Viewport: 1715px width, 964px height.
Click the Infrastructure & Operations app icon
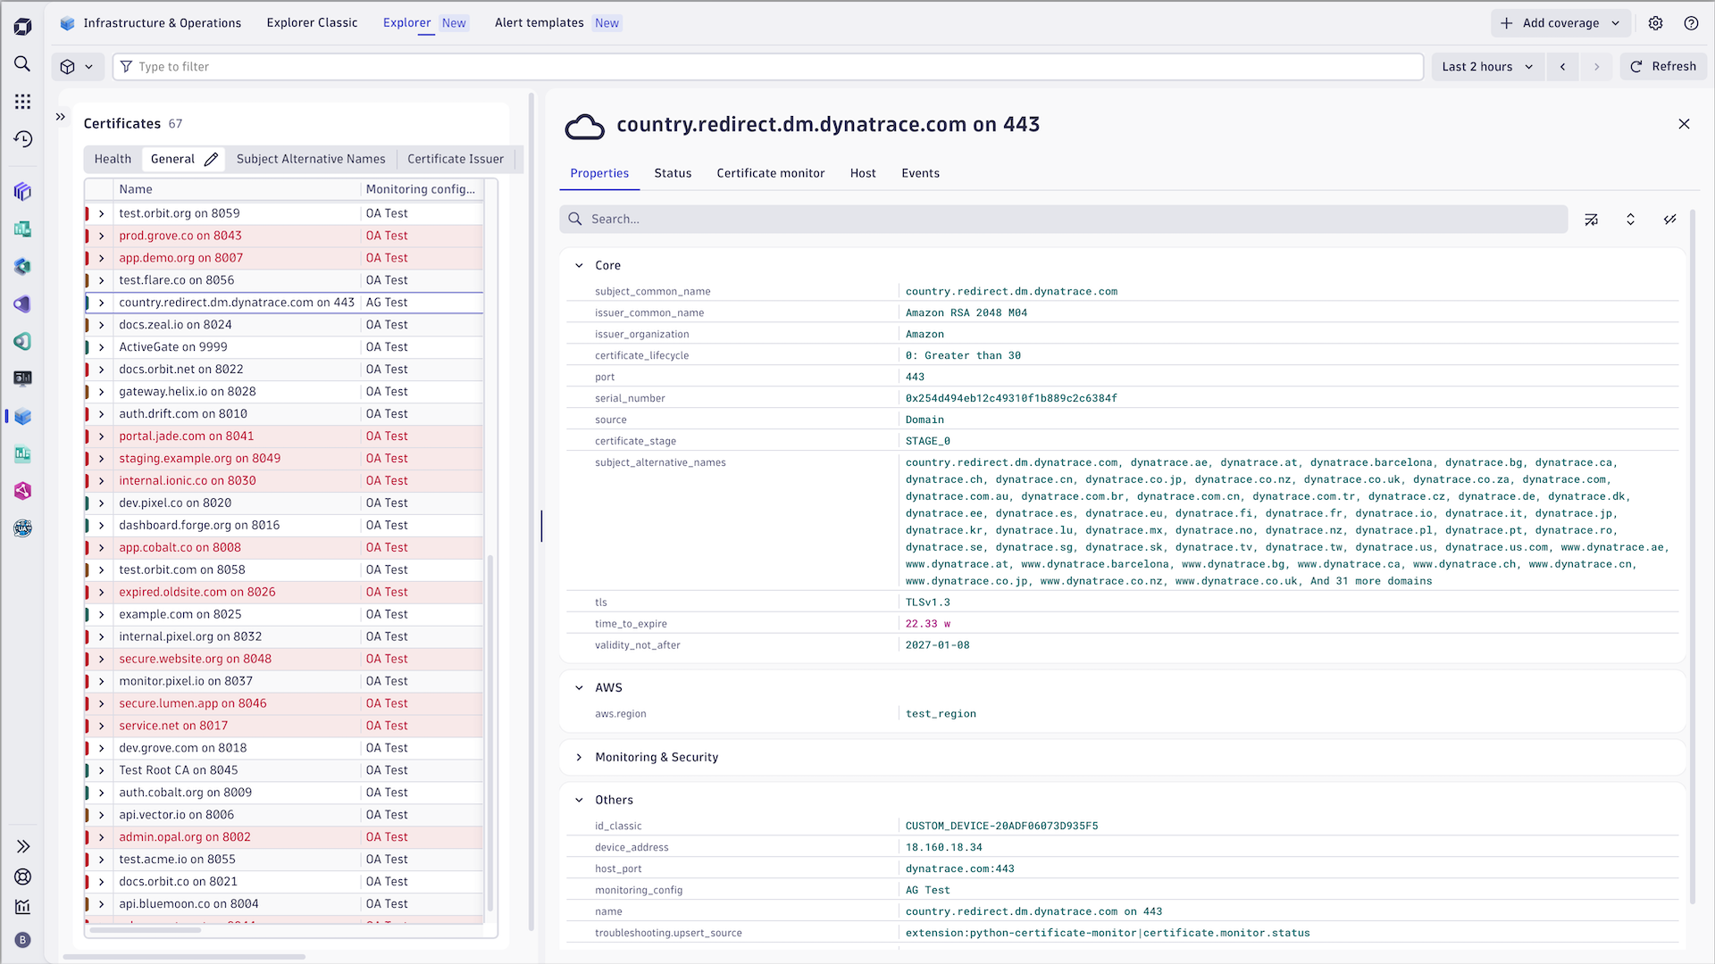pos(67,23)
